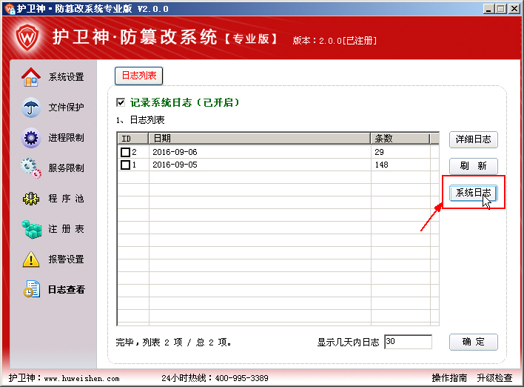Toggle the 记录系统日志 checkbox

click(x=121, y=102)
